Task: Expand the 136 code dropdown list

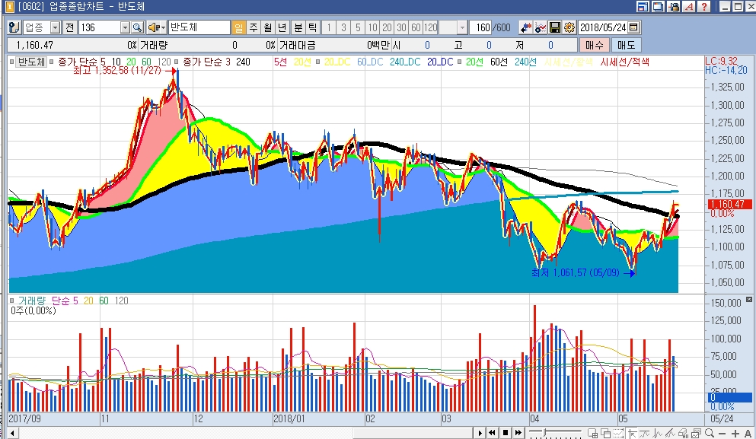Action: point(126,27)
